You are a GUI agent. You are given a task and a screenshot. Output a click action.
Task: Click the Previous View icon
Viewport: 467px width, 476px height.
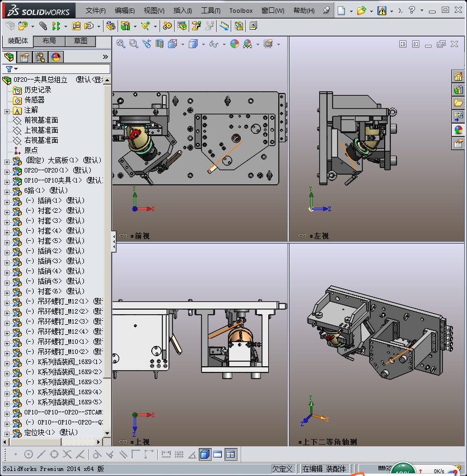click(147, 44)
